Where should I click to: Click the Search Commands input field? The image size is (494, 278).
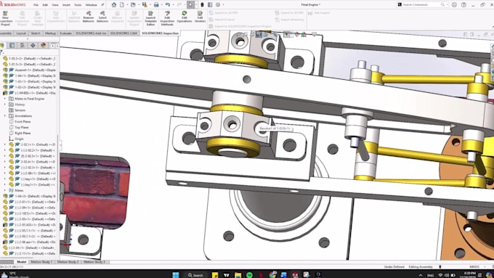click(x=422, y=5)
